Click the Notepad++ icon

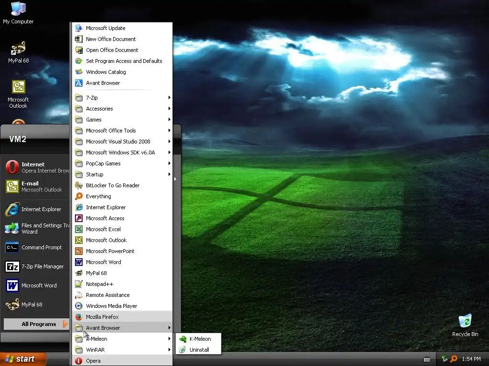click(79, 284)
